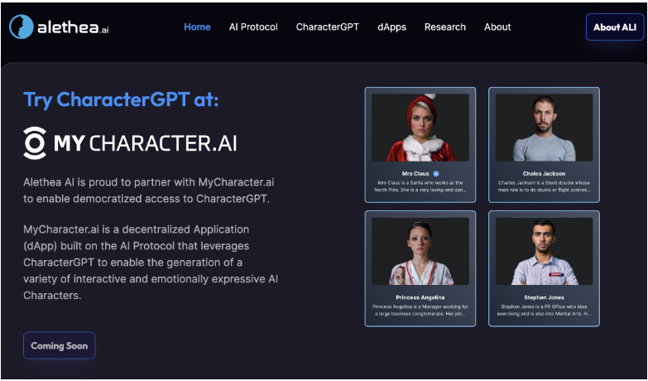
Task: Click the Charles Jackson stunt double description
Action: point(544,186)
